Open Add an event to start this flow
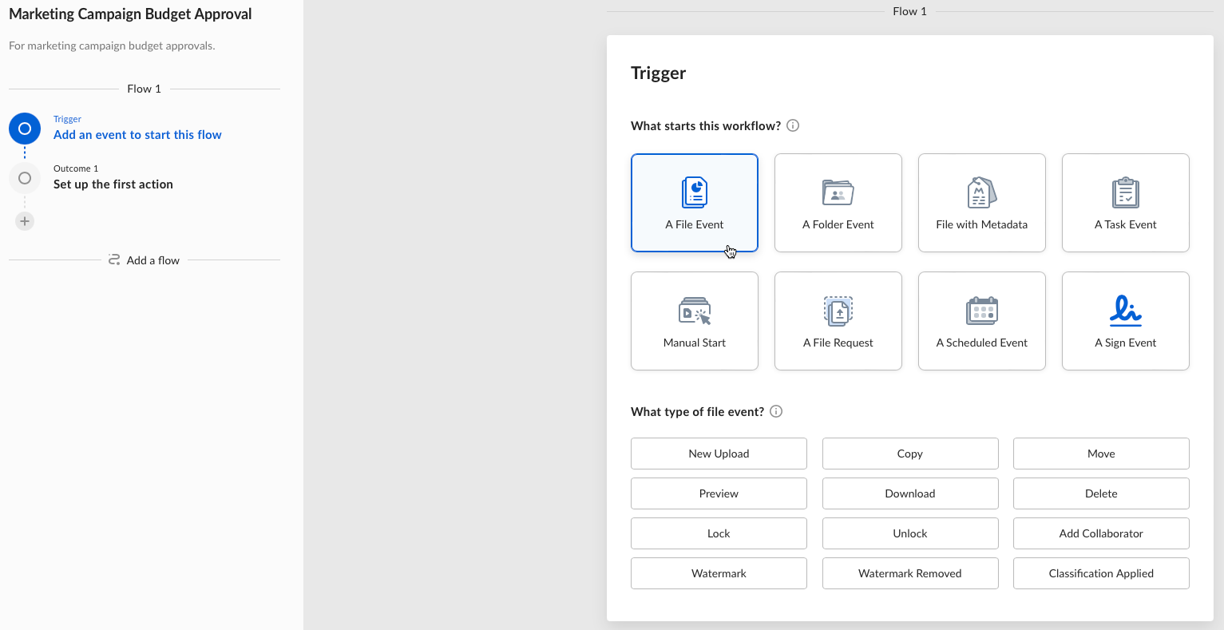1224x630 pixels. click(137, 135)
